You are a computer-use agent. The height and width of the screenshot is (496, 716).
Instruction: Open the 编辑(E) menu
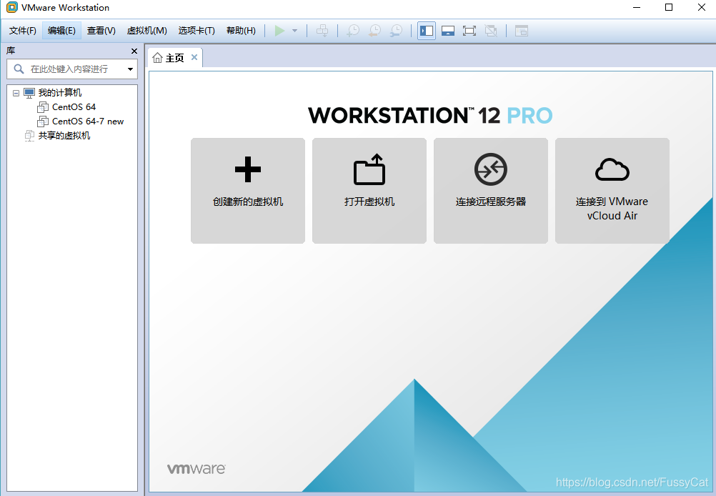point(61,31)
